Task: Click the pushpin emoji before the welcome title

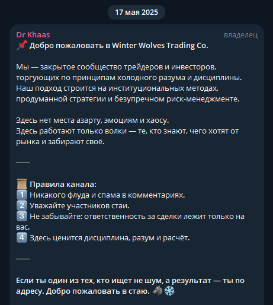Action: (22, 45)
